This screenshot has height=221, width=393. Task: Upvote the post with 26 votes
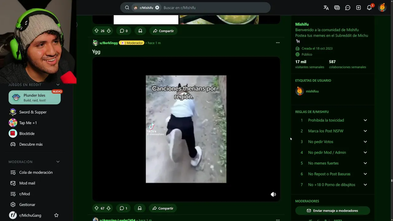pos(96,31)
